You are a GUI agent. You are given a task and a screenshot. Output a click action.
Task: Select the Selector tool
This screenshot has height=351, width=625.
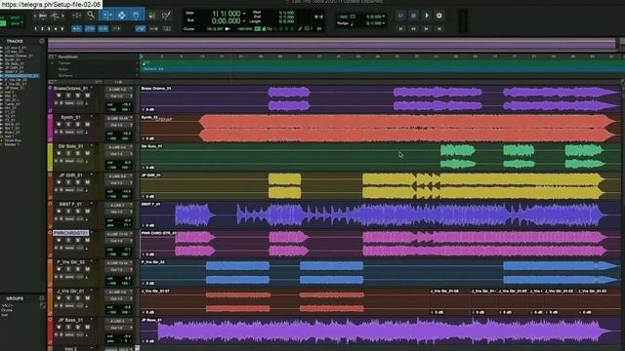tap(121, 16)
